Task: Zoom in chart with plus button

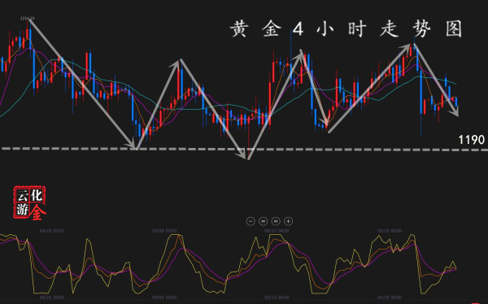Action: (289, 221)
